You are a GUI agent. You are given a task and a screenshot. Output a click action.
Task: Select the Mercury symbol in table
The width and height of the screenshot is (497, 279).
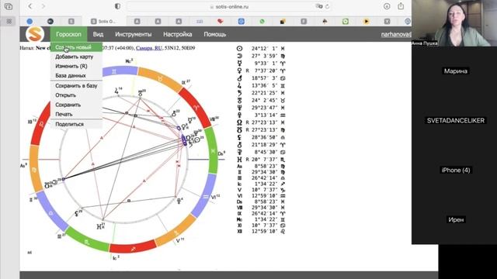240,64
